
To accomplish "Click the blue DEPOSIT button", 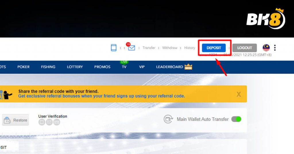I will pyautogui.click(x=214, y=48).
